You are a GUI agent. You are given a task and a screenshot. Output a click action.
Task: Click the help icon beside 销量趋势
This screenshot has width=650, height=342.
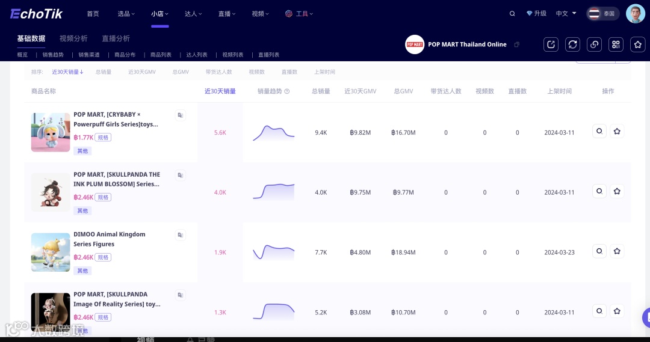click(287, 91)
